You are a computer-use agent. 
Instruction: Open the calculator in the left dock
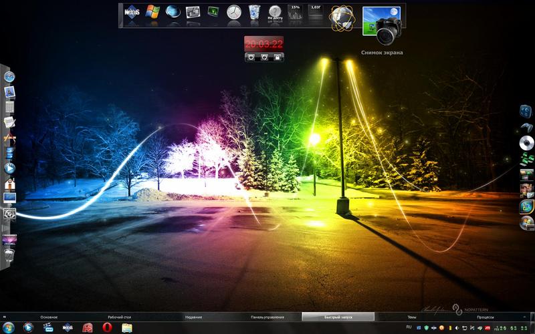click(9, 107)
